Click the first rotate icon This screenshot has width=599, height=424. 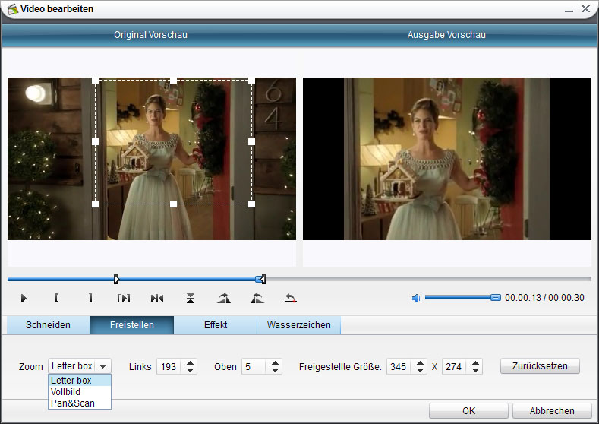click(223, 298)
